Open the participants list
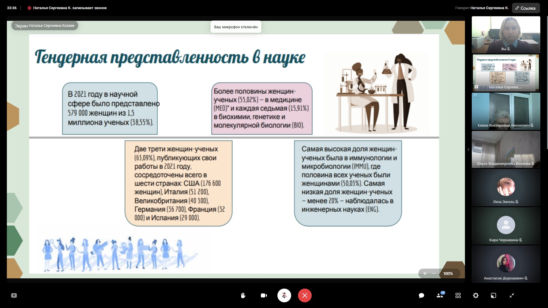 440,295
